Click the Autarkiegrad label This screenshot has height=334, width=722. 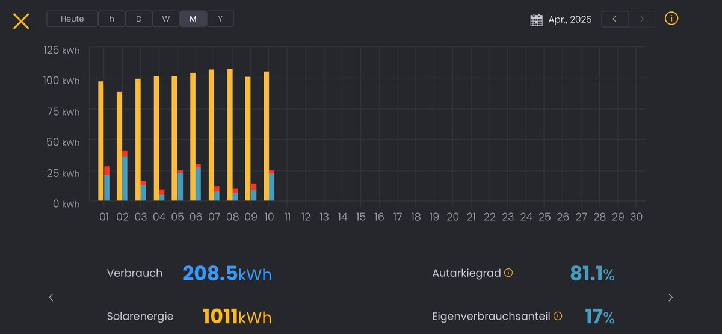coord(467,273)
